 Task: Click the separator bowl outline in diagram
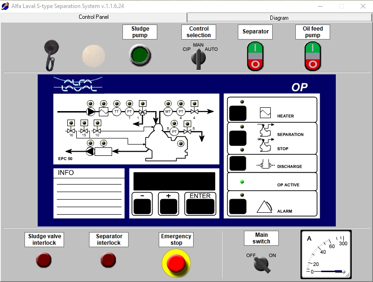click(167, 143)
